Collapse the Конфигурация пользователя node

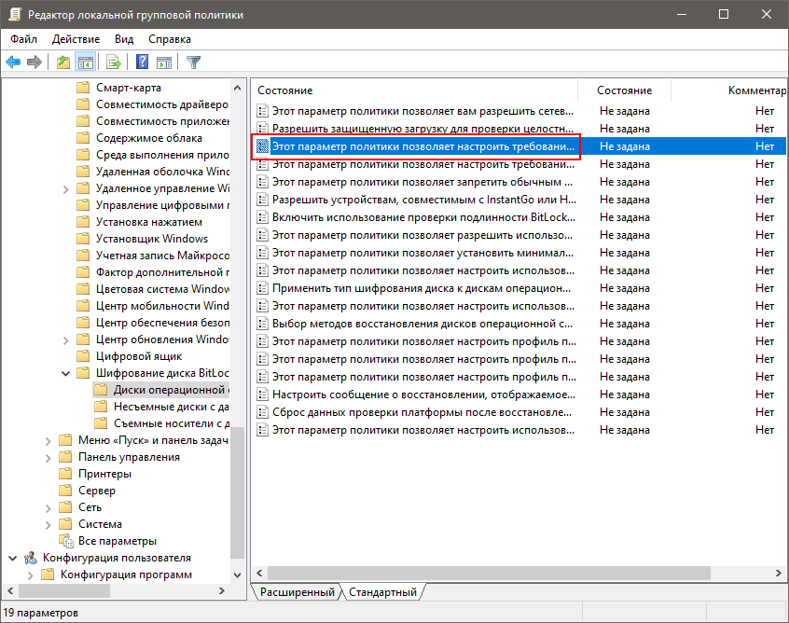[12, 558]
